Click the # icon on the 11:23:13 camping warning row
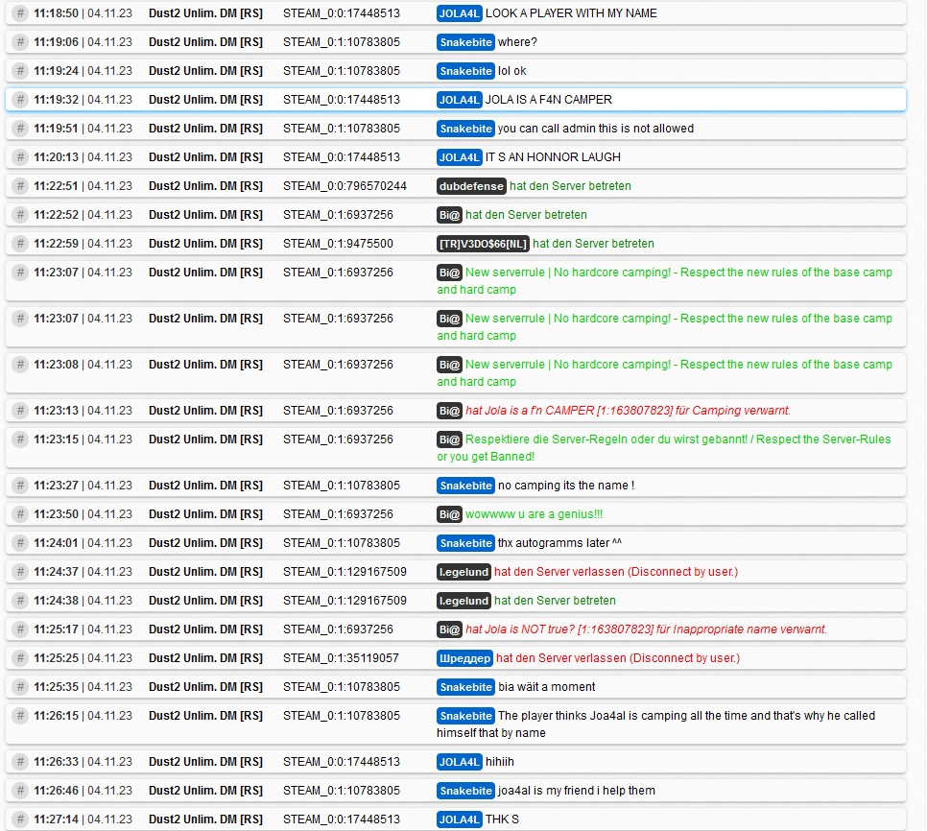The width and height of the screenshot is (927, 831). click(20, 411)
